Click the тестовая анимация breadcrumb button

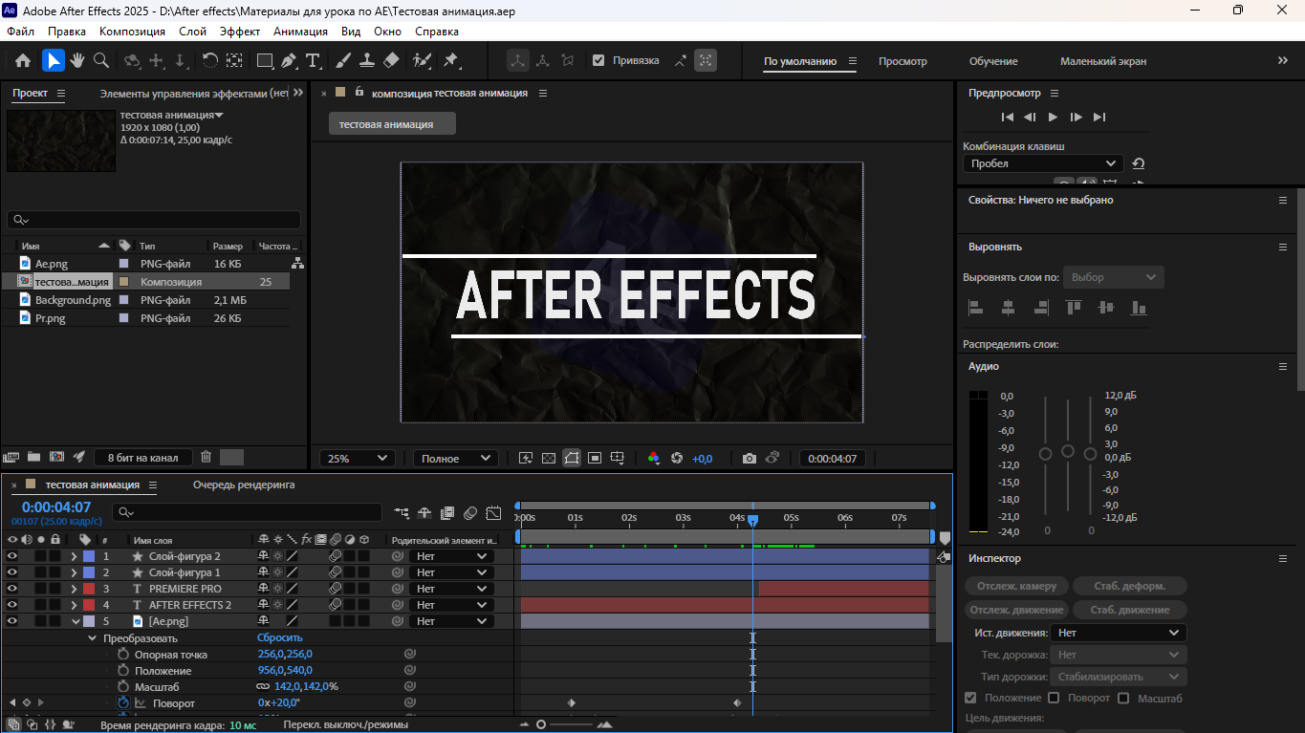point(392,124)
